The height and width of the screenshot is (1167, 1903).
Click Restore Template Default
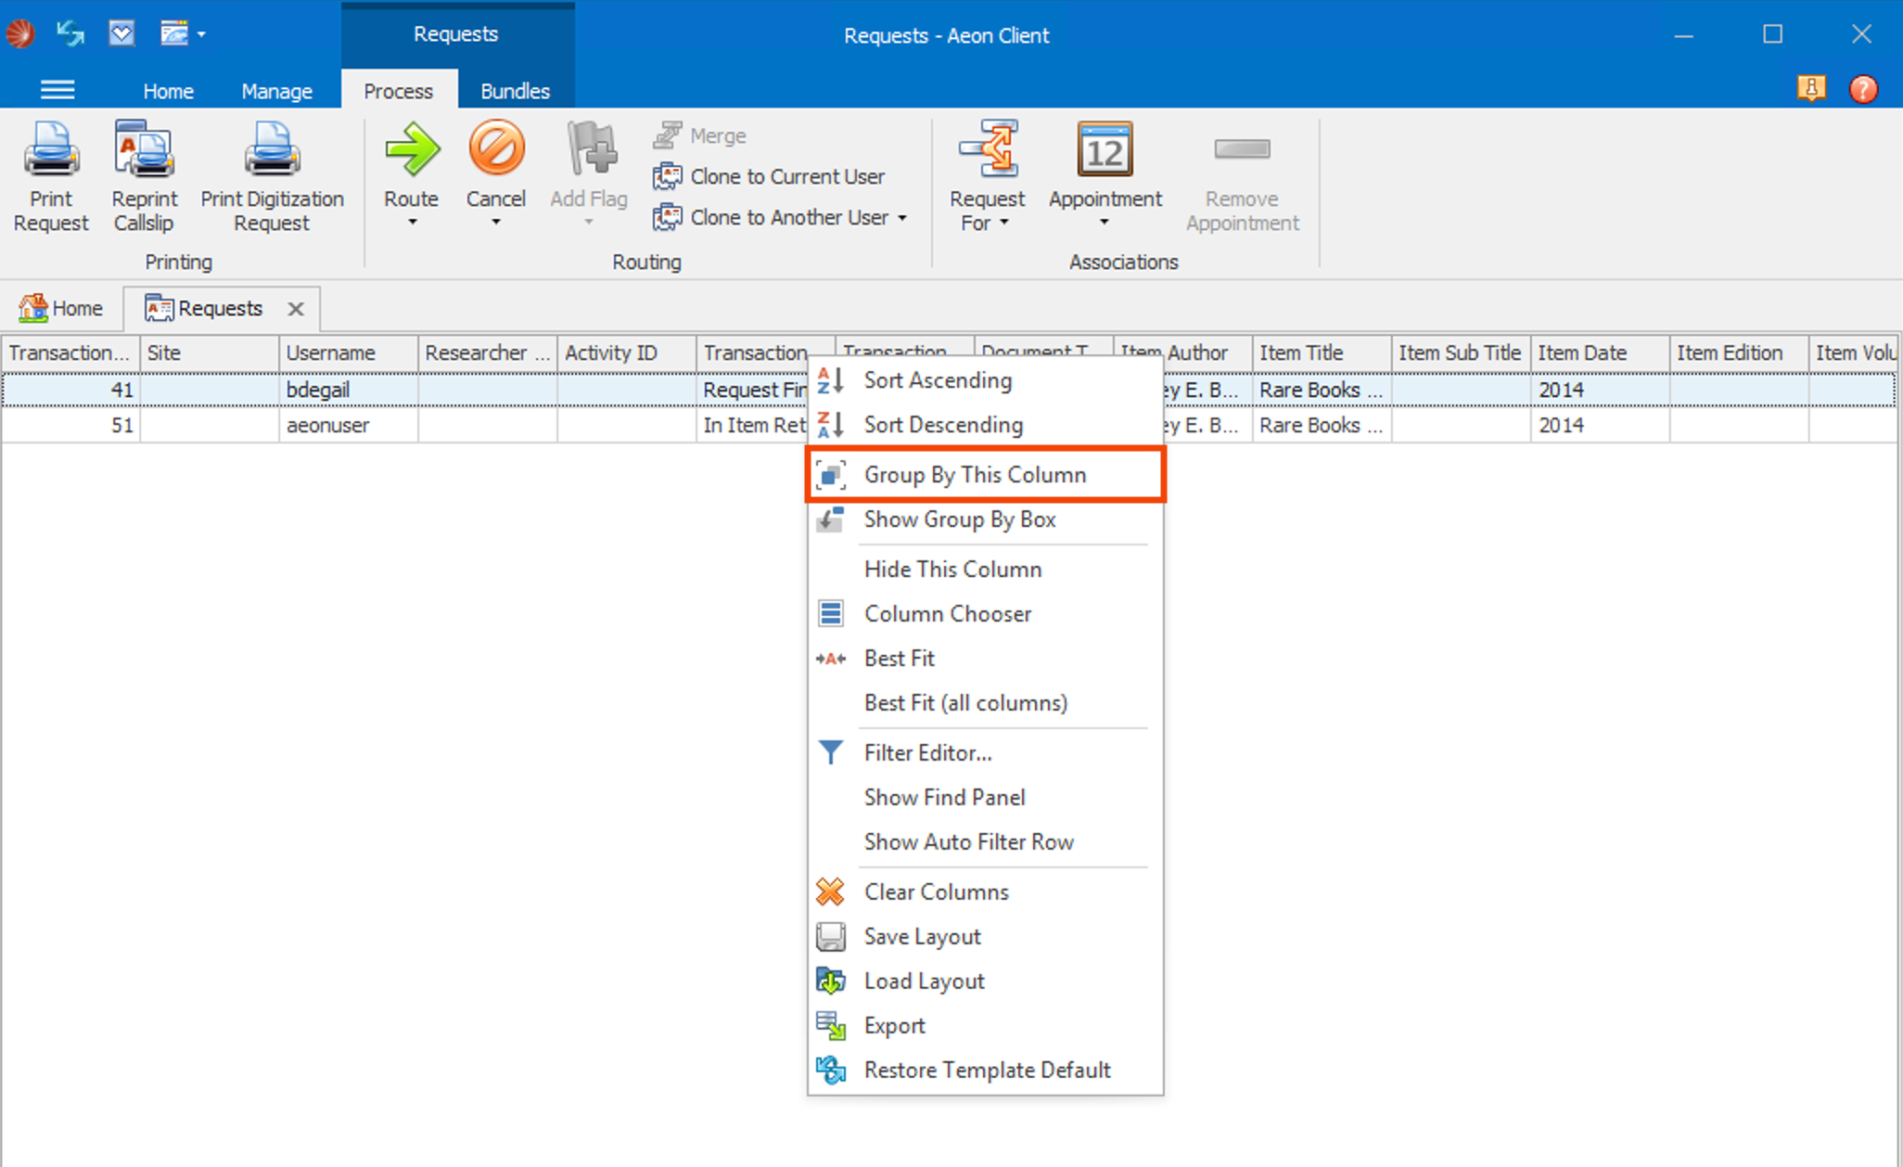pyautogui.click(x=986, y=1069)
